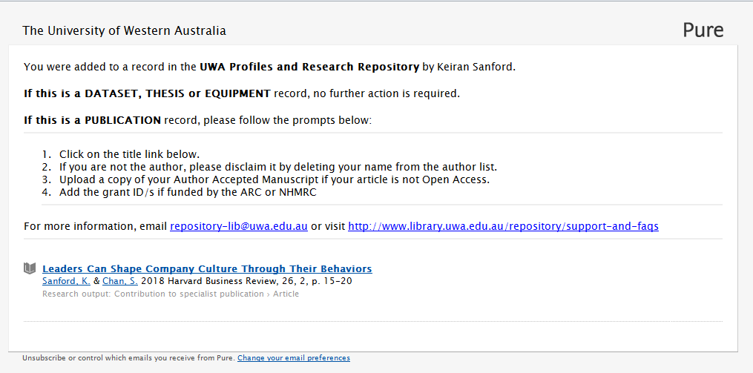The image size is (753, 373).
Task: Click the bold 'UWA Profiles and Research Repository' text
Action: [309, 67]
